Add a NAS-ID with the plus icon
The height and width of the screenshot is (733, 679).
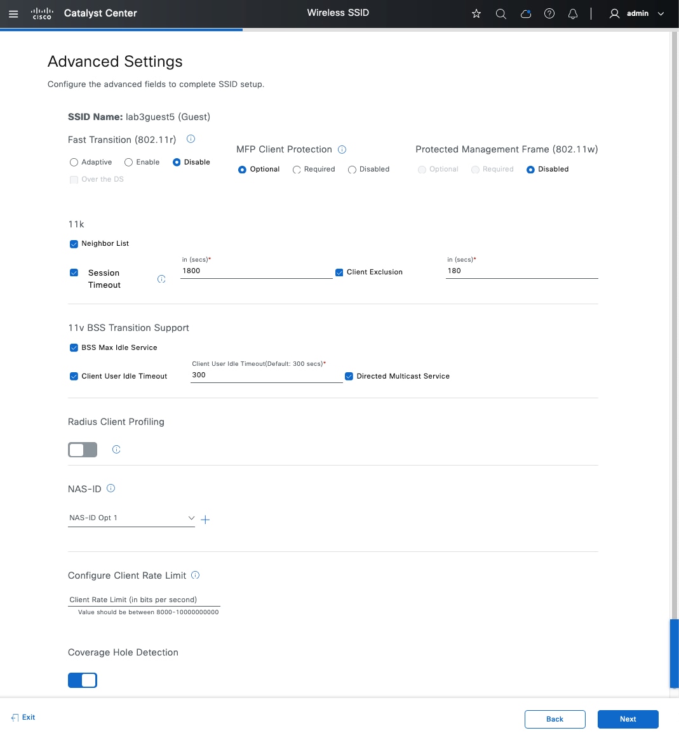[205, 520]
